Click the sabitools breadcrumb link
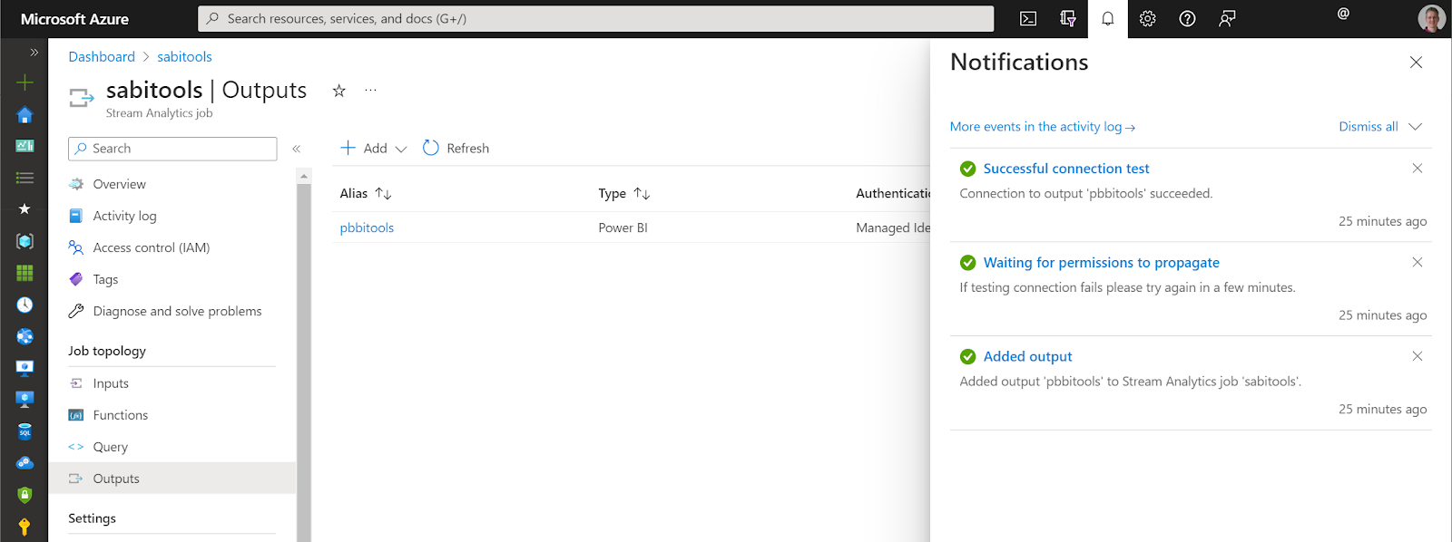 pyautogui.click(x=184, y=57)
